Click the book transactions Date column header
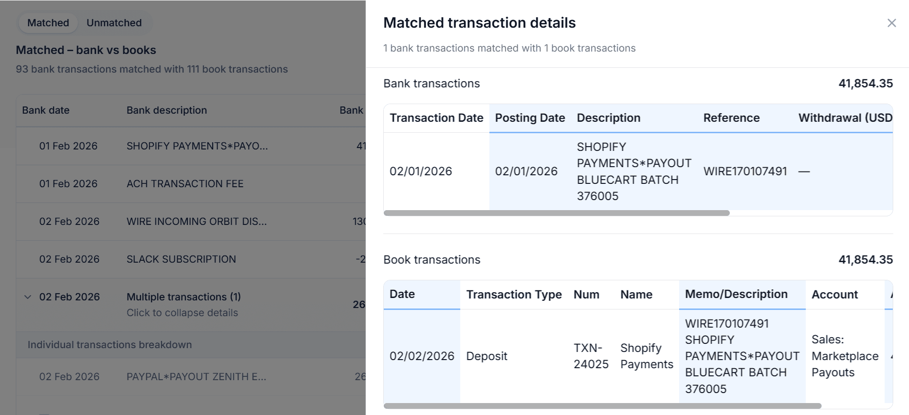This screenshot has width=909, height=415. (402, 294)
